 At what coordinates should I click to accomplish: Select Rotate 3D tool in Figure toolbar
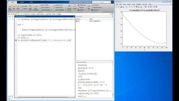[136, 7]
